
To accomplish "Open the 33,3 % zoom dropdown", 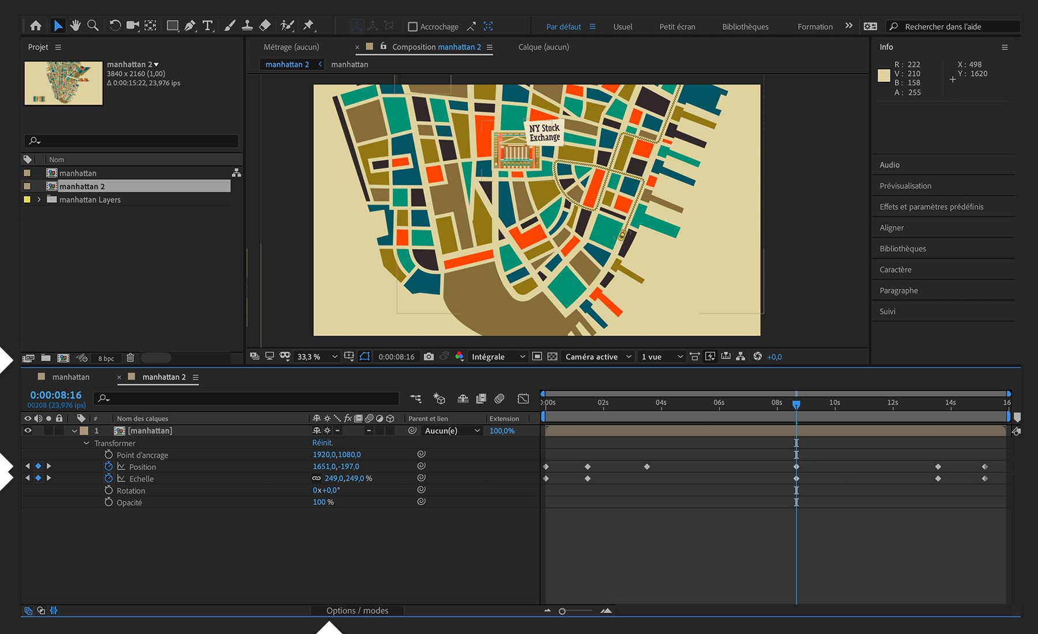I will (x=317, y=357).
